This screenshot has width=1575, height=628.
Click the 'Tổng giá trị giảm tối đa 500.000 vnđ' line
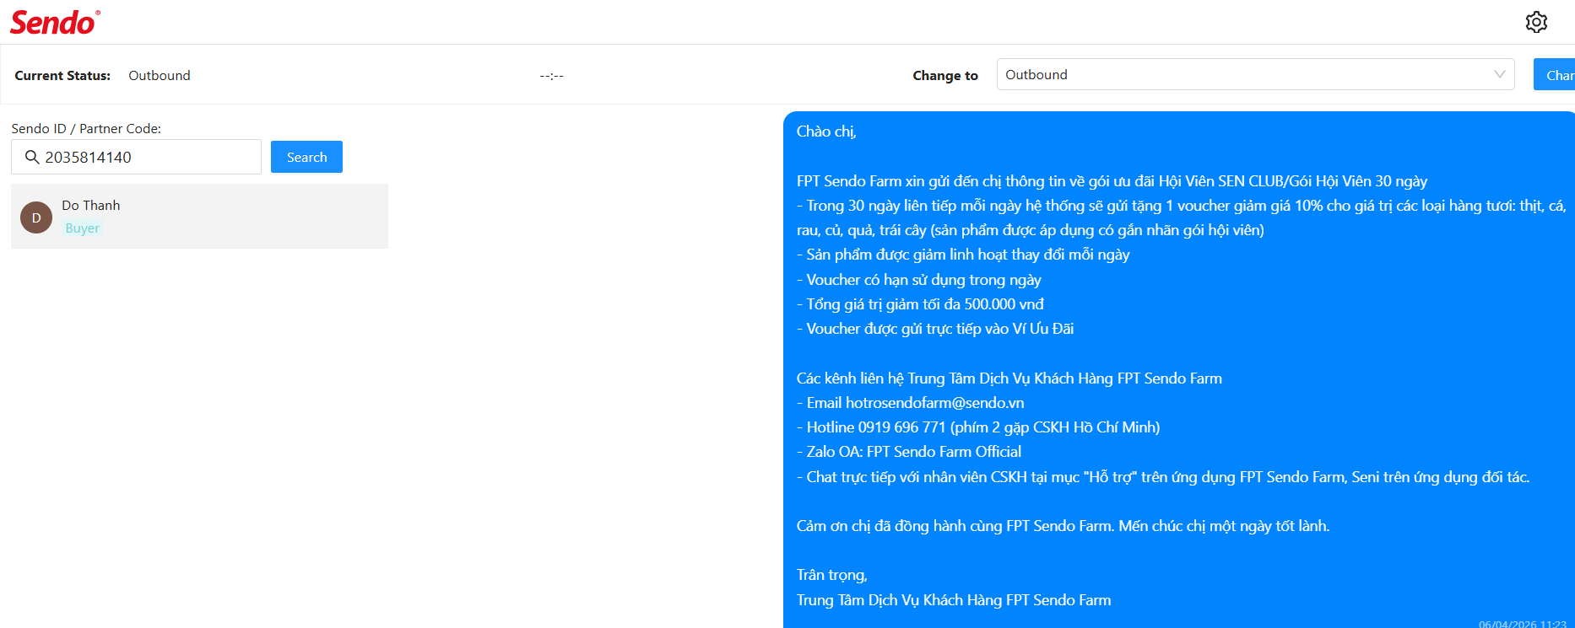pos(920,304)
